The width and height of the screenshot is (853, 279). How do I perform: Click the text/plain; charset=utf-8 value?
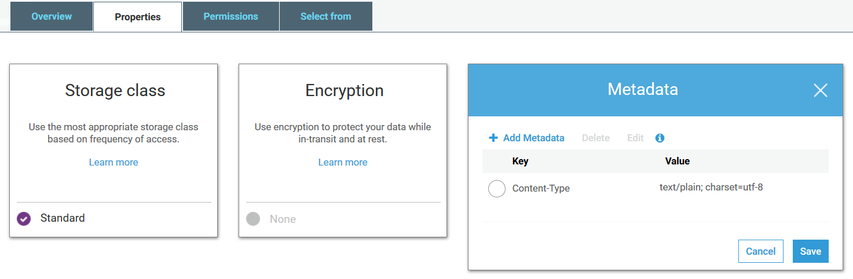point(711,188)
